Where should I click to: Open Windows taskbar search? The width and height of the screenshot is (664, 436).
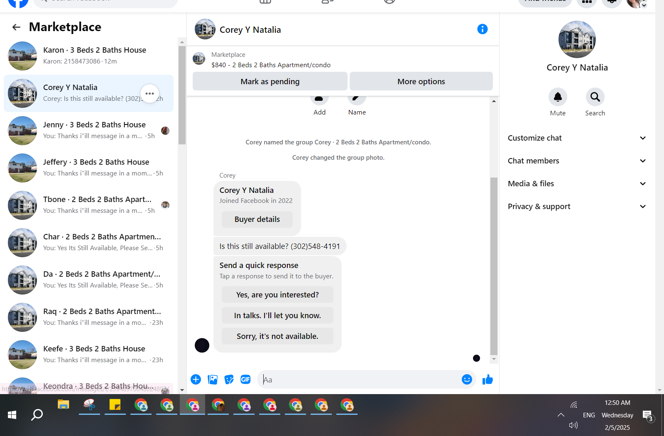[x=37, y=414]
